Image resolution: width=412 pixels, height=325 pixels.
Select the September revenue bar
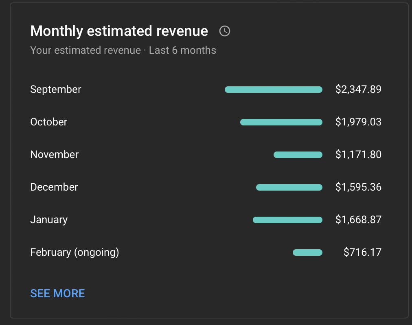click(274, 90)
